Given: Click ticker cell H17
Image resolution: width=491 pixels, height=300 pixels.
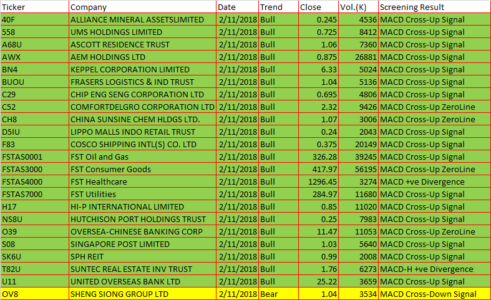Looking at the screenshot, I should (x=34, y=206).
